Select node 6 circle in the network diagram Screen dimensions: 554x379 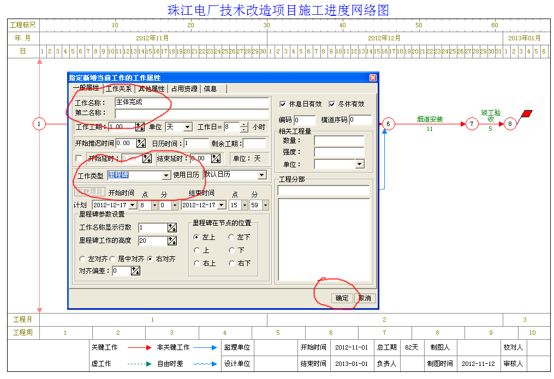tap(388, 124)
